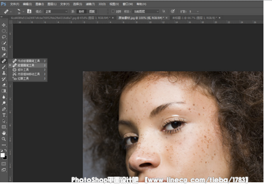This screenshot has width=272, height=188.
Task: Open the 滤镜(T) menu
Action: click(90, 4)
